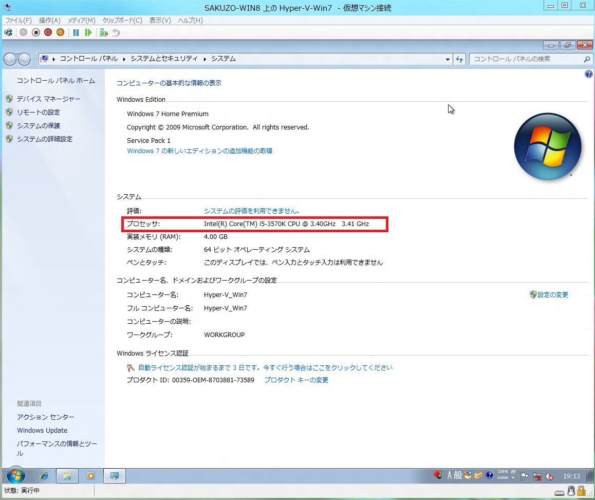Click the red Shut Down icon
The height and width of the screenshot is (500, 595).
pos(48,33)
